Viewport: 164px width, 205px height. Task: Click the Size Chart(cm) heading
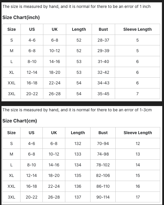pos(20,121)
